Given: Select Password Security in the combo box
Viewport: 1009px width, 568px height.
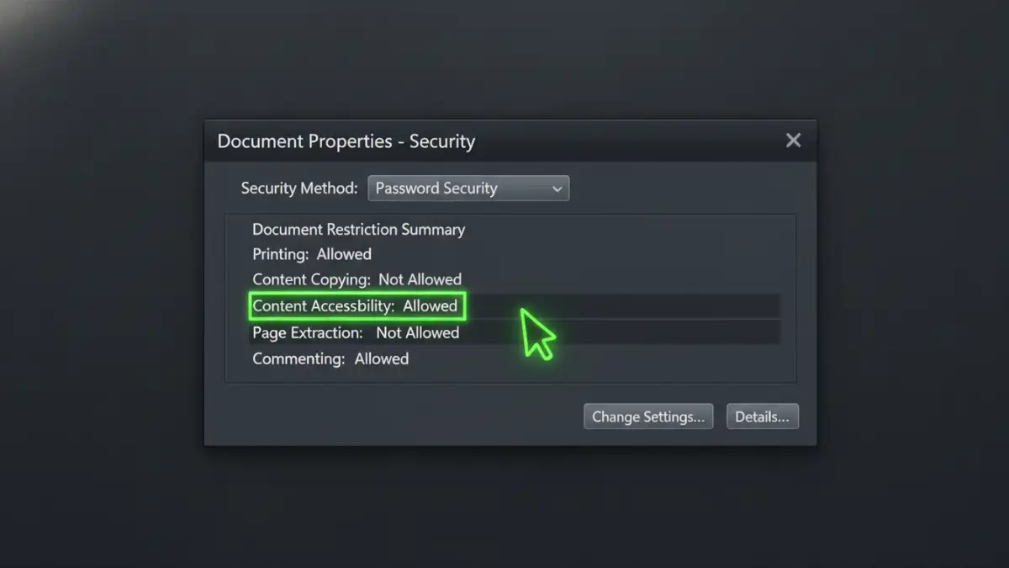Looking at the screenshot, I should (454, 188).
